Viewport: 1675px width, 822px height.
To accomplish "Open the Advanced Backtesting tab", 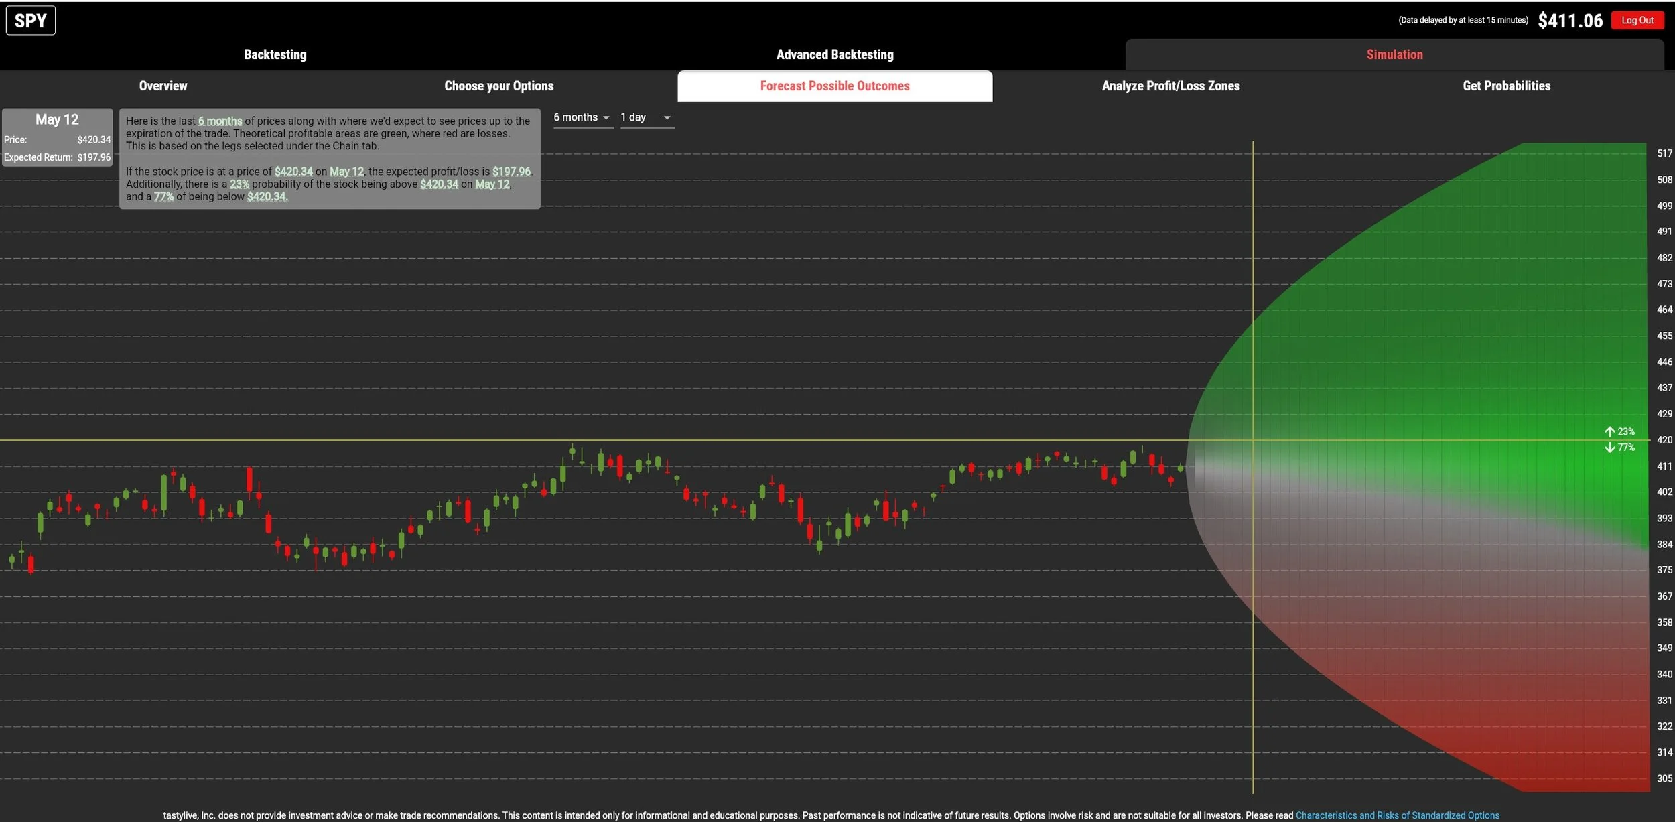I will [x=835, y=54].
